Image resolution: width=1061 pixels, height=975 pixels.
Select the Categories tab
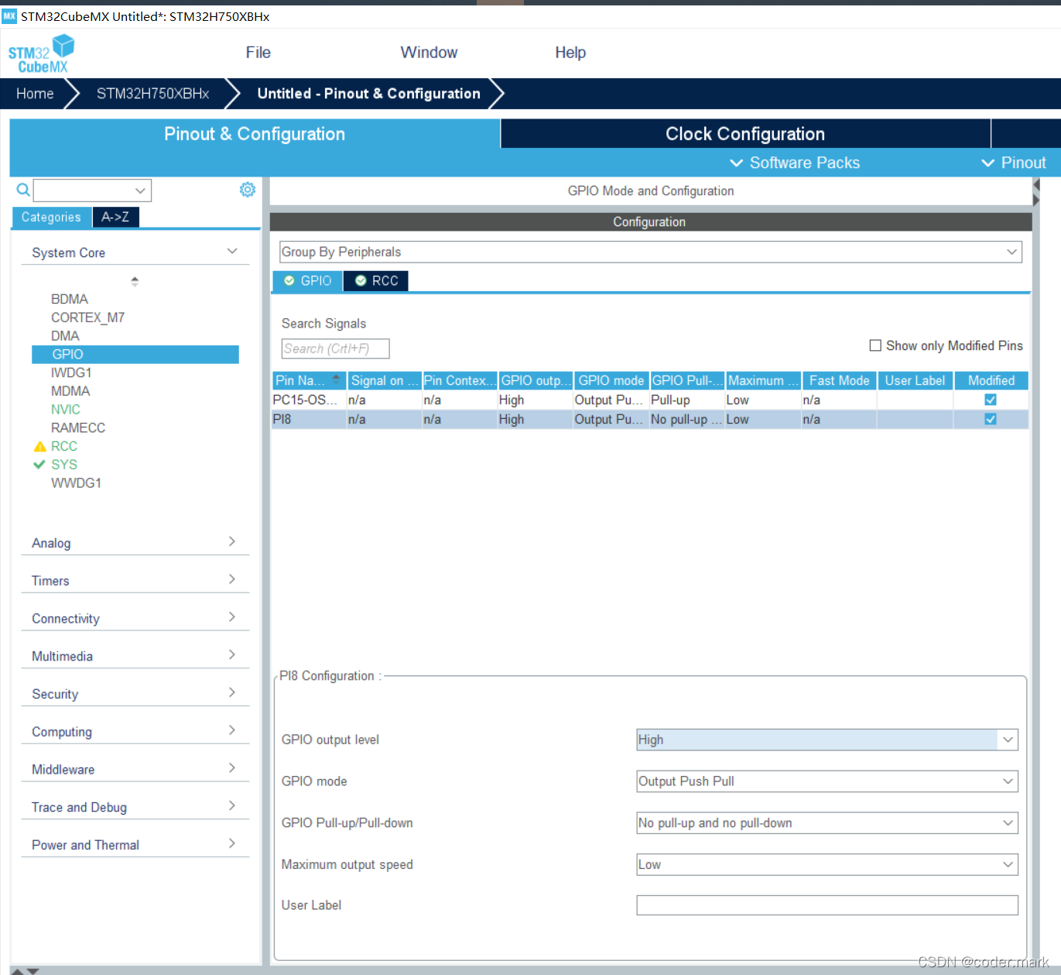click(51, 218)
